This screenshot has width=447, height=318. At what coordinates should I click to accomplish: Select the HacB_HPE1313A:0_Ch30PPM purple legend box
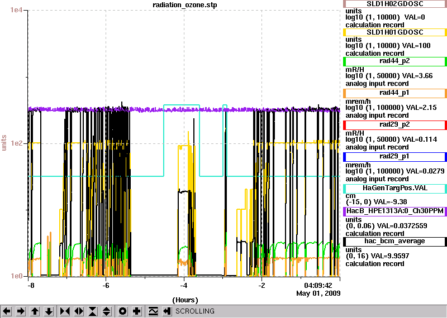pyautogui.click(x=395, y=211)
